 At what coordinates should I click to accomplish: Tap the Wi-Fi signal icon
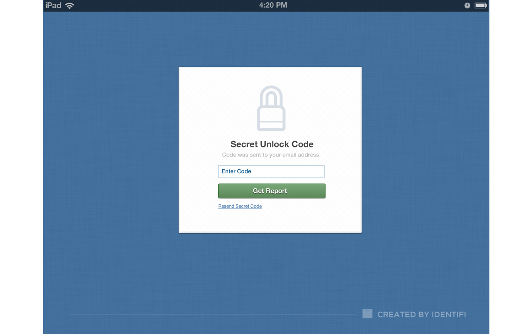coord(70,6)
